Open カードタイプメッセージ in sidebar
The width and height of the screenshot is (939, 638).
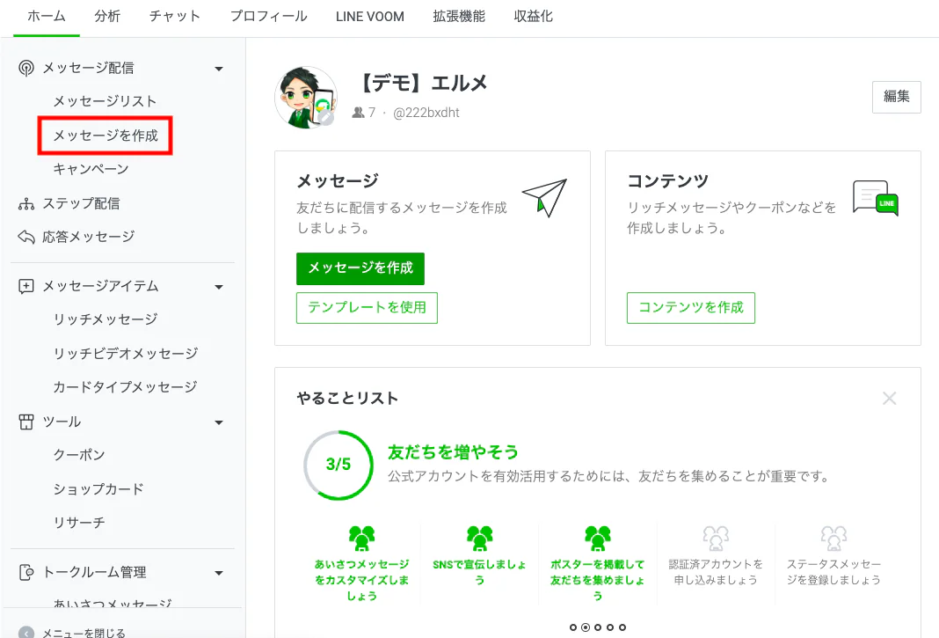(125, 386)
